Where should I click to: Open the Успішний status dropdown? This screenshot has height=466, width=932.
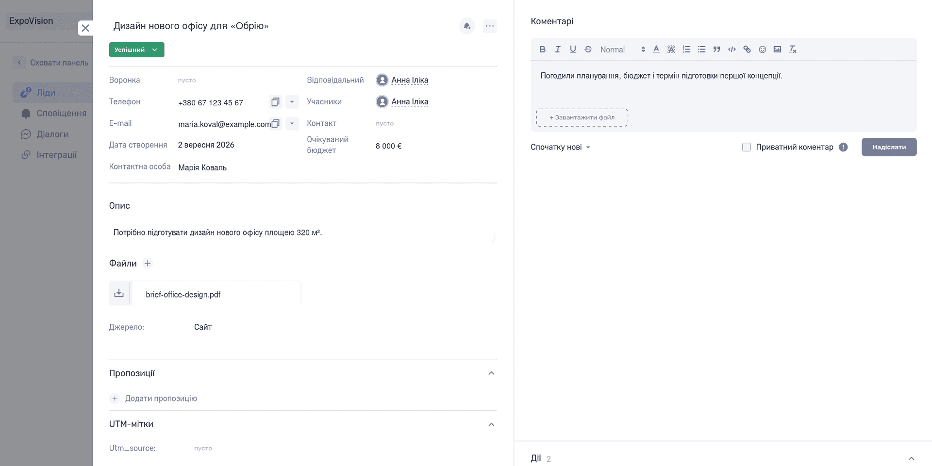[136, 50]
